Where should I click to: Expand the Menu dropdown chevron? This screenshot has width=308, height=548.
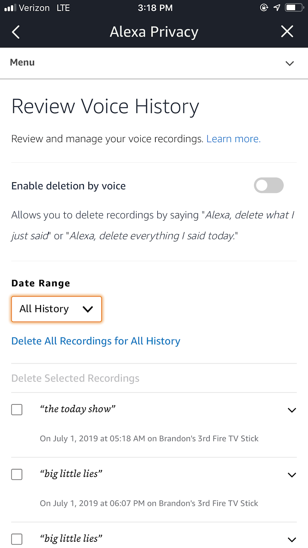click(x=290, y=63)
